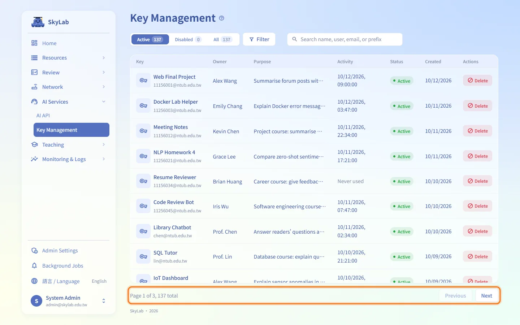Go to the Next page
520x325 pixels.
click(487, 296)
